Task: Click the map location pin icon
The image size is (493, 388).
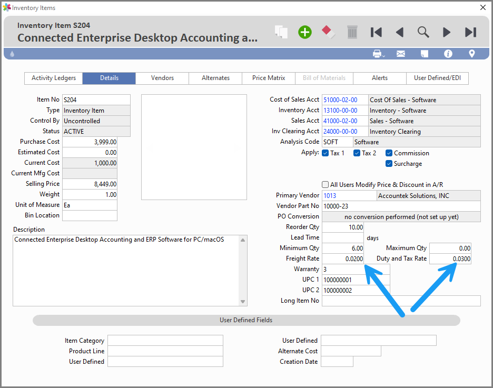Action: pos(471,54)
